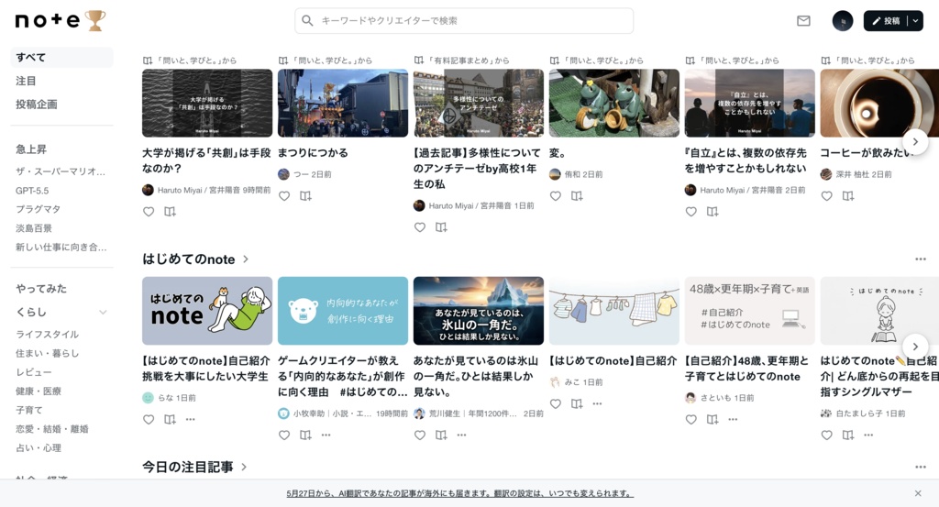This screenshot has width=939, height=507.
Task: Like the ゲームクリエイターが教える post
Action: click(x=284, y=435)
